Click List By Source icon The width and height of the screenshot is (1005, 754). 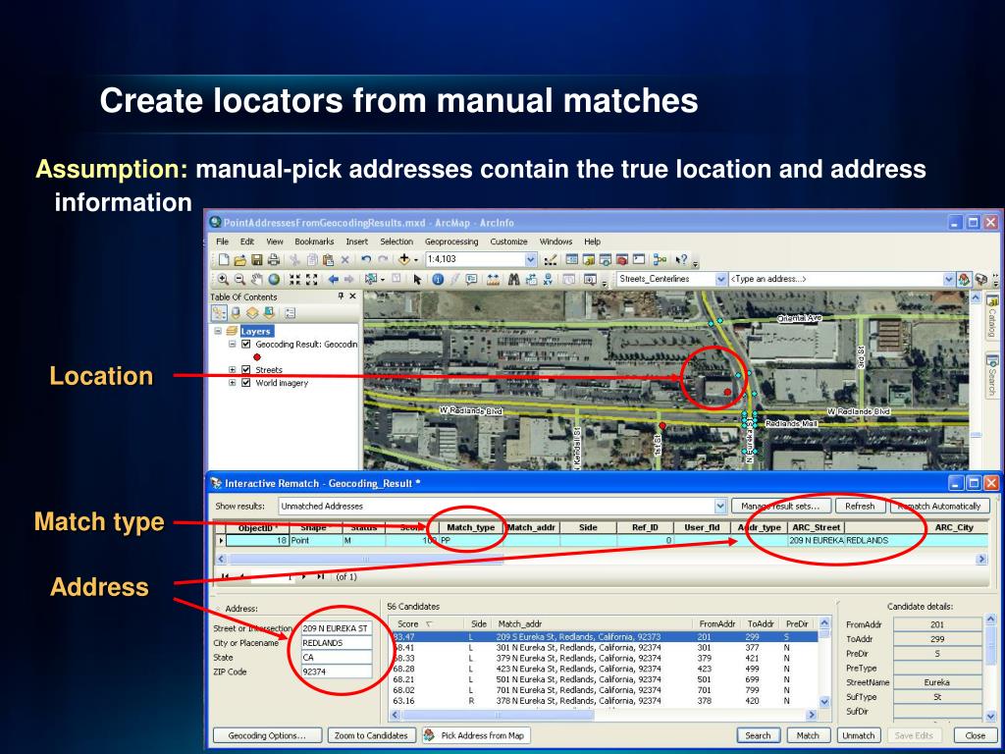[236, 313]
